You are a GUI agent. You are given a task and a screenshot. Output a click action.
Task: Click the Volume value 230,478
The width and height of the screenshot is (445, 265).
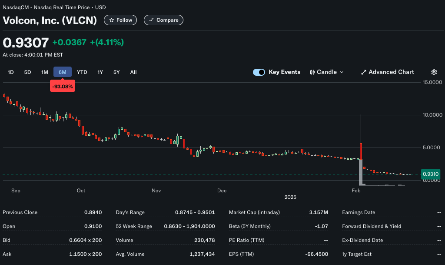[205, 240]
